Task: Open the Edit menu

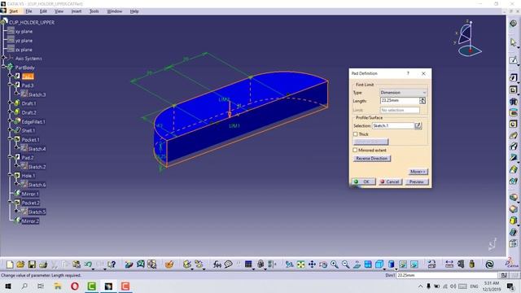Action: (43, 11)
